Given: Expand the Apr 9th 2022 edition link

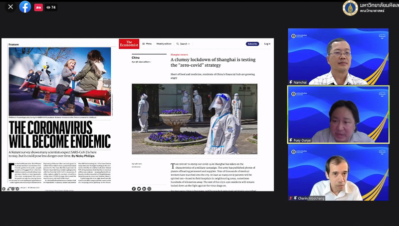Looking at the screenshot, I should tap(141, 62).
